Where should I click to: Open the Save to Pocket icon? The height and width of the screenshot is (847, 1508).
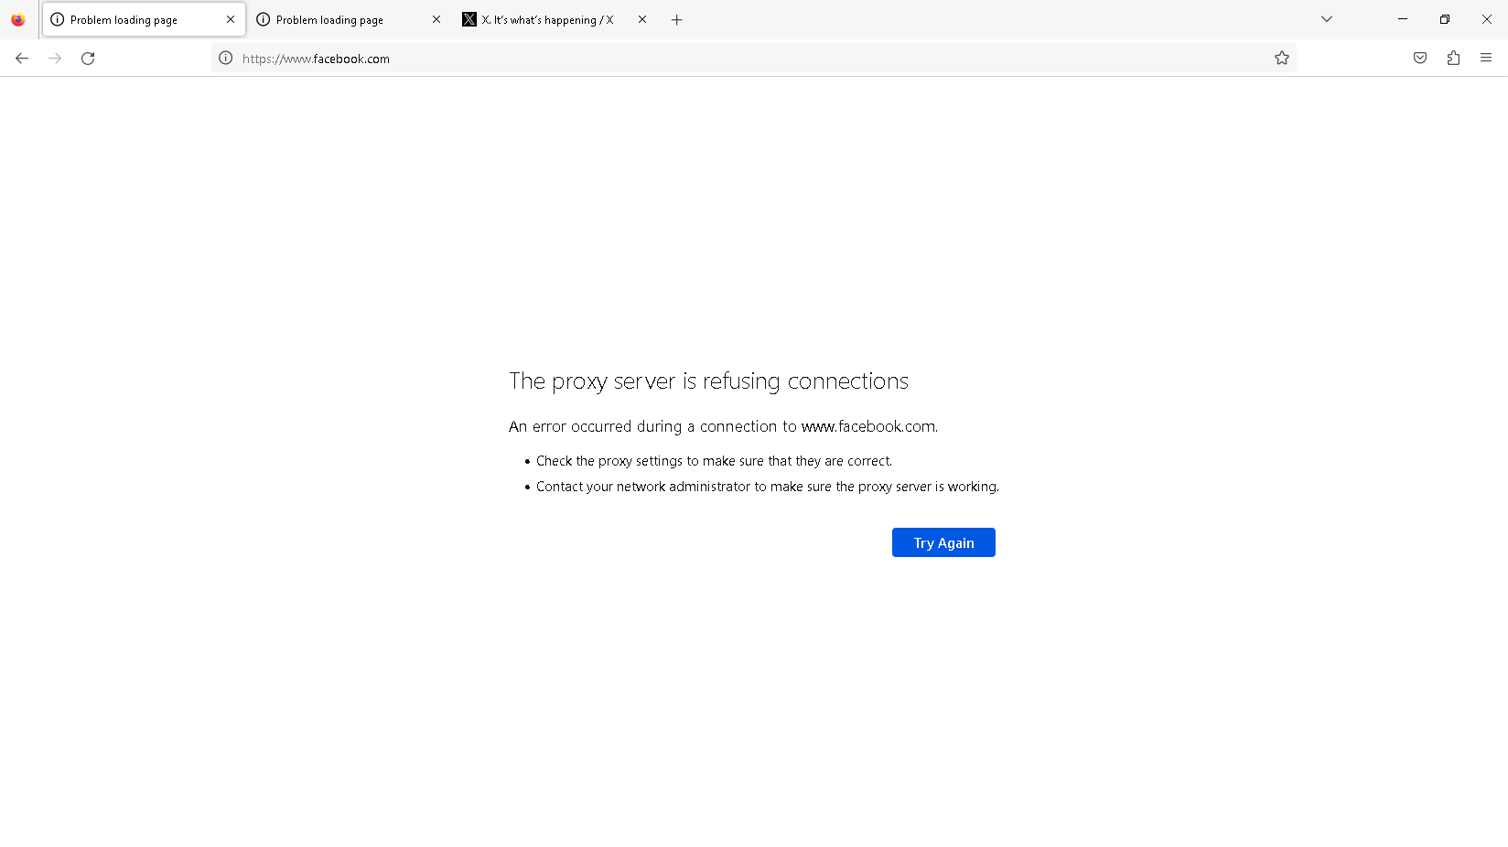tap(1419, 59)
